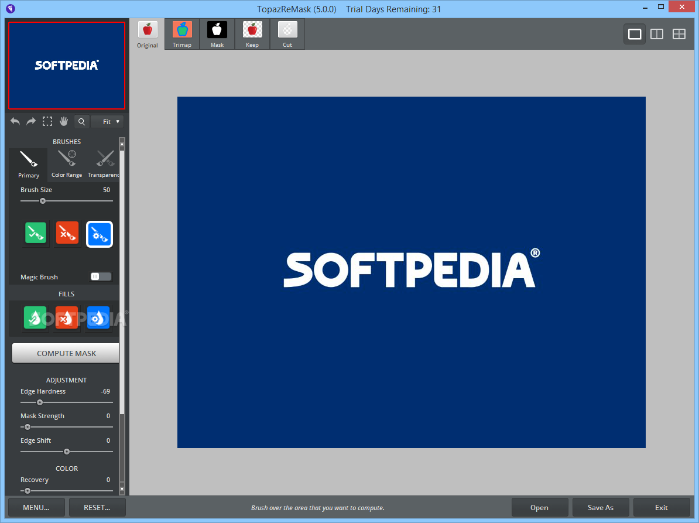Image resolution: width=699 pixels, height=523 pixels.
Task: Click the Save As button
Action: click(601, 507)
